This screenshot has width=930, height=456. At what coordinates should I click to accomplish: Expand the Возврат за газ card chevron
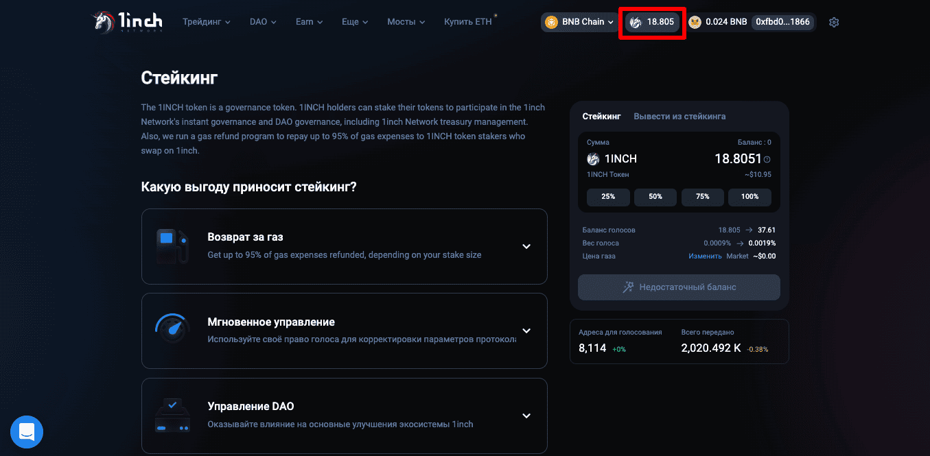click(x=526, y=246)
